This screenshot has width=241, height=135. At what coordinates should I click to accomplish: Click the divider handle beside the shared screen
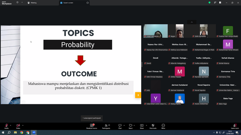tap(142, 64)
